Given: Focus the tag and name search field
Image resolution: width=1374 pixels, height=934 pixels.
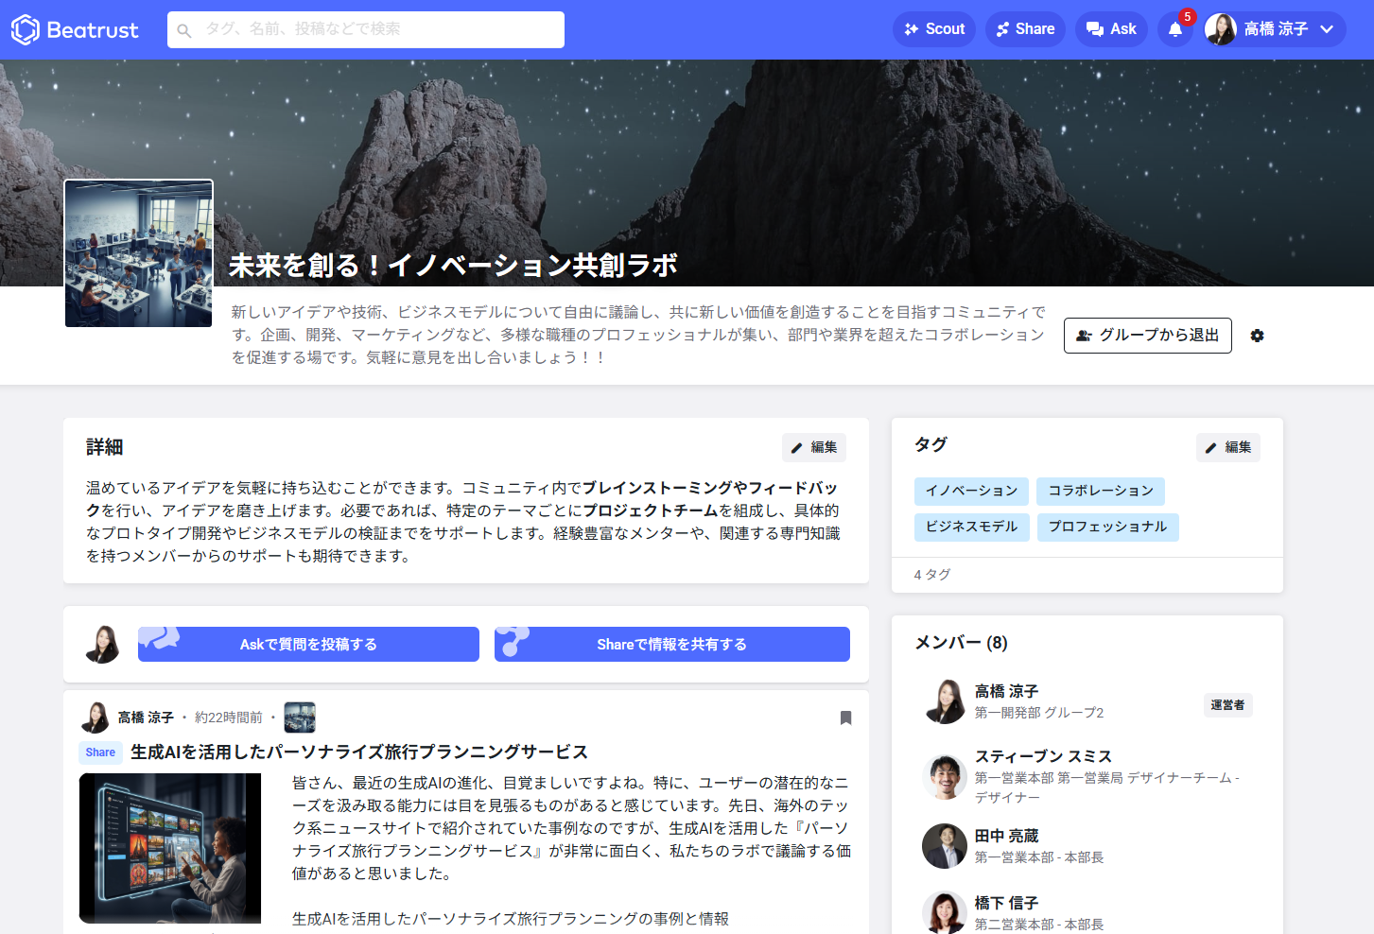Looking at the screenshot, I should tap(366, 29).
